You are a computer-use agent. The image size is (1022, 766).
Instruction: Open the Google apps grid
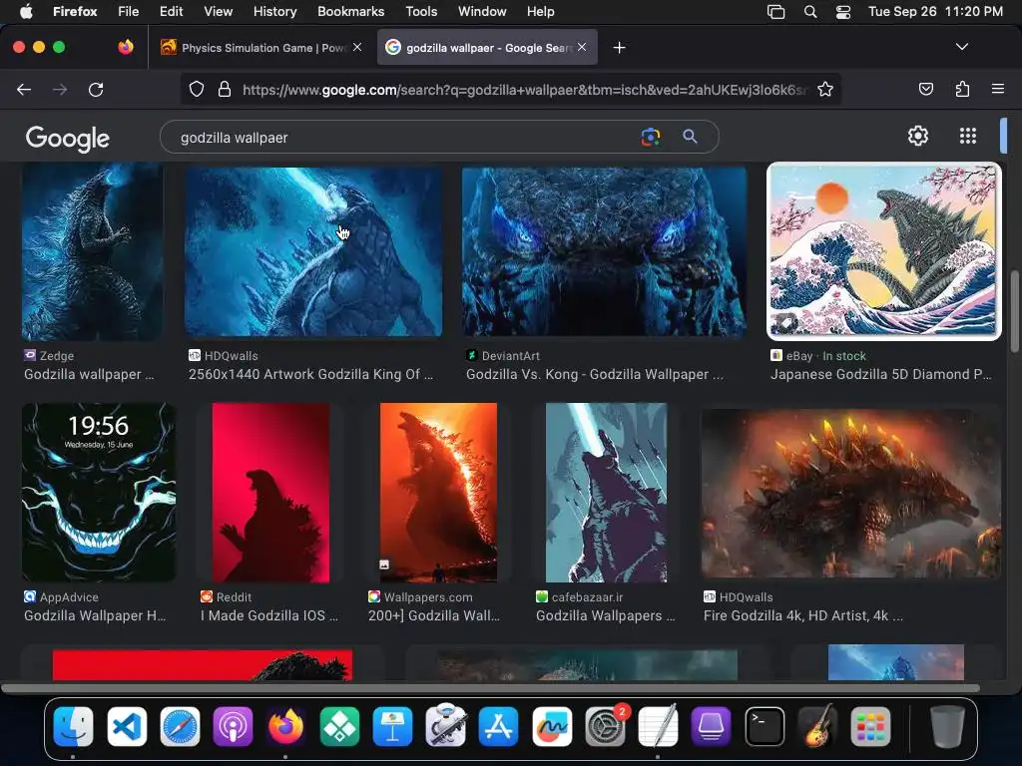pos(968,136)
